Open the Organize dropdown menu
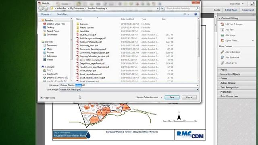The height and width of the screenshot is (145, 258). (46, 14)
